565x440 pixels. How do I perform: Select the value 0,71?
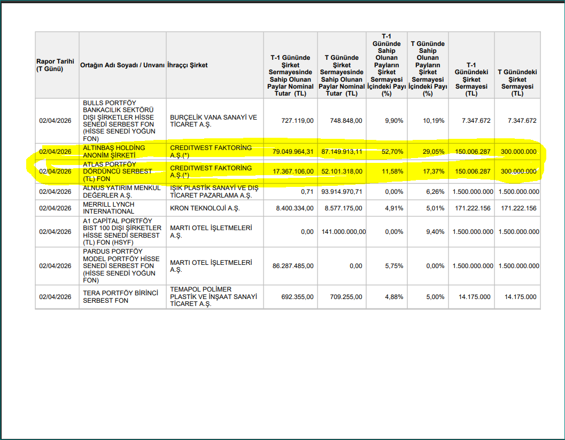point(307,192)
